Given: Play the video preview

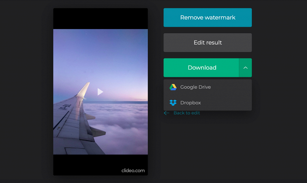Looking at the screenshot, I should tap(100, 92).
